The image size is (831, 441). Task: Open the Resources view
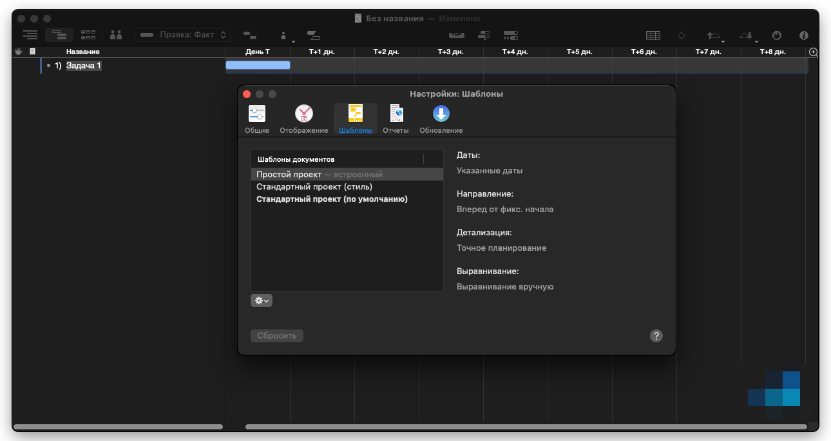[116, 35]
